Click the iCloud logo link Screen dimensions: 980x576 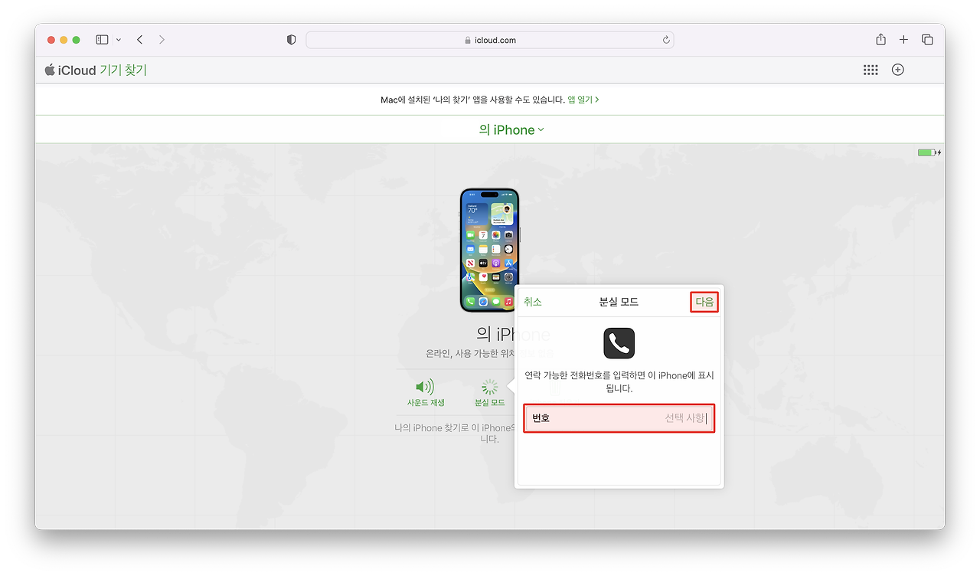click(70, 70)
